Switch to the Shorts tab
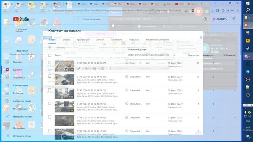Screen dimensions: 253x142 (66, 39)
